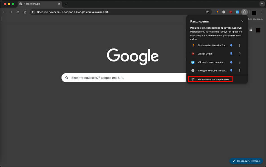Viewport: 266px width, 167px height.
Task: Open Все закладки bookmarks folder
Action: point(256,19)
